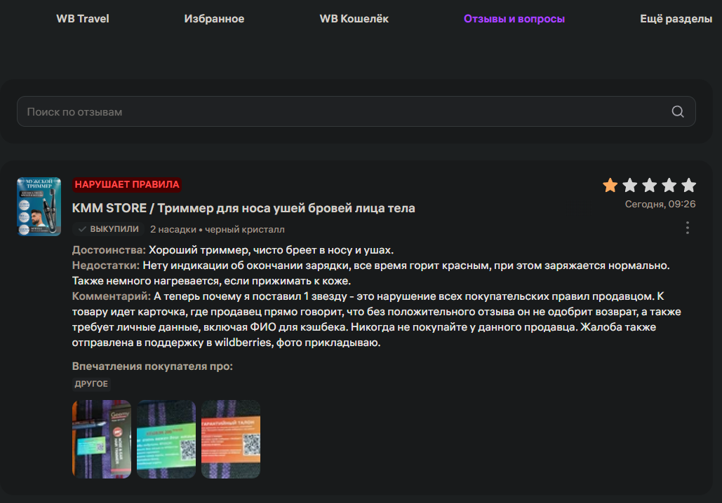
Task: View the green cashback card photo
Action: (166, 439)
